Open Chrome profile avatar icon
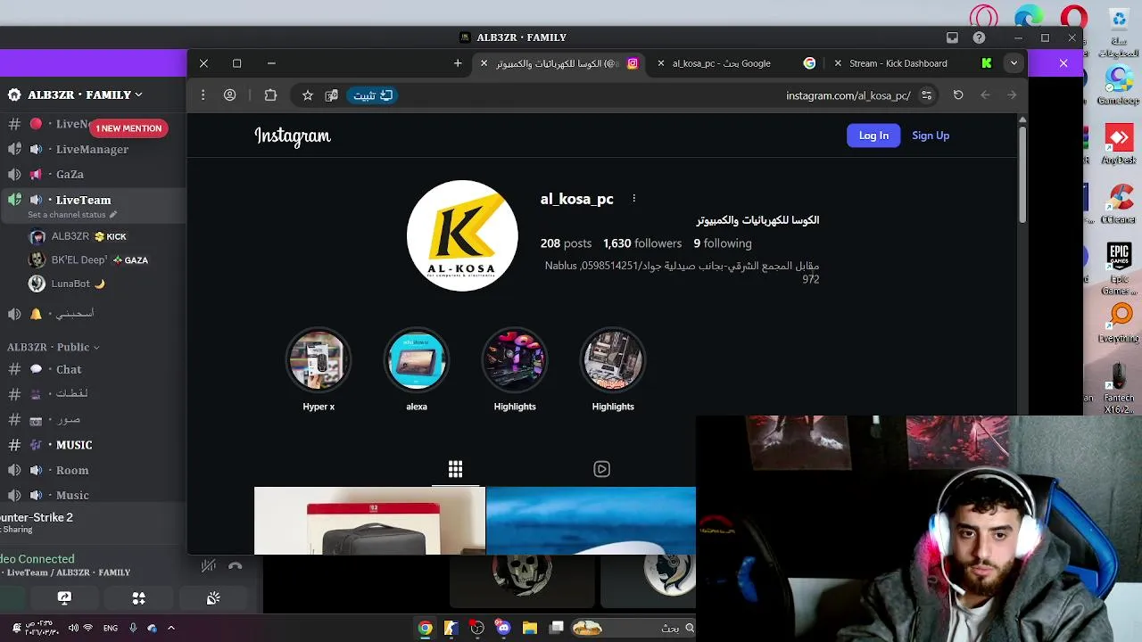1142x642 pixels. click(230, 95)
